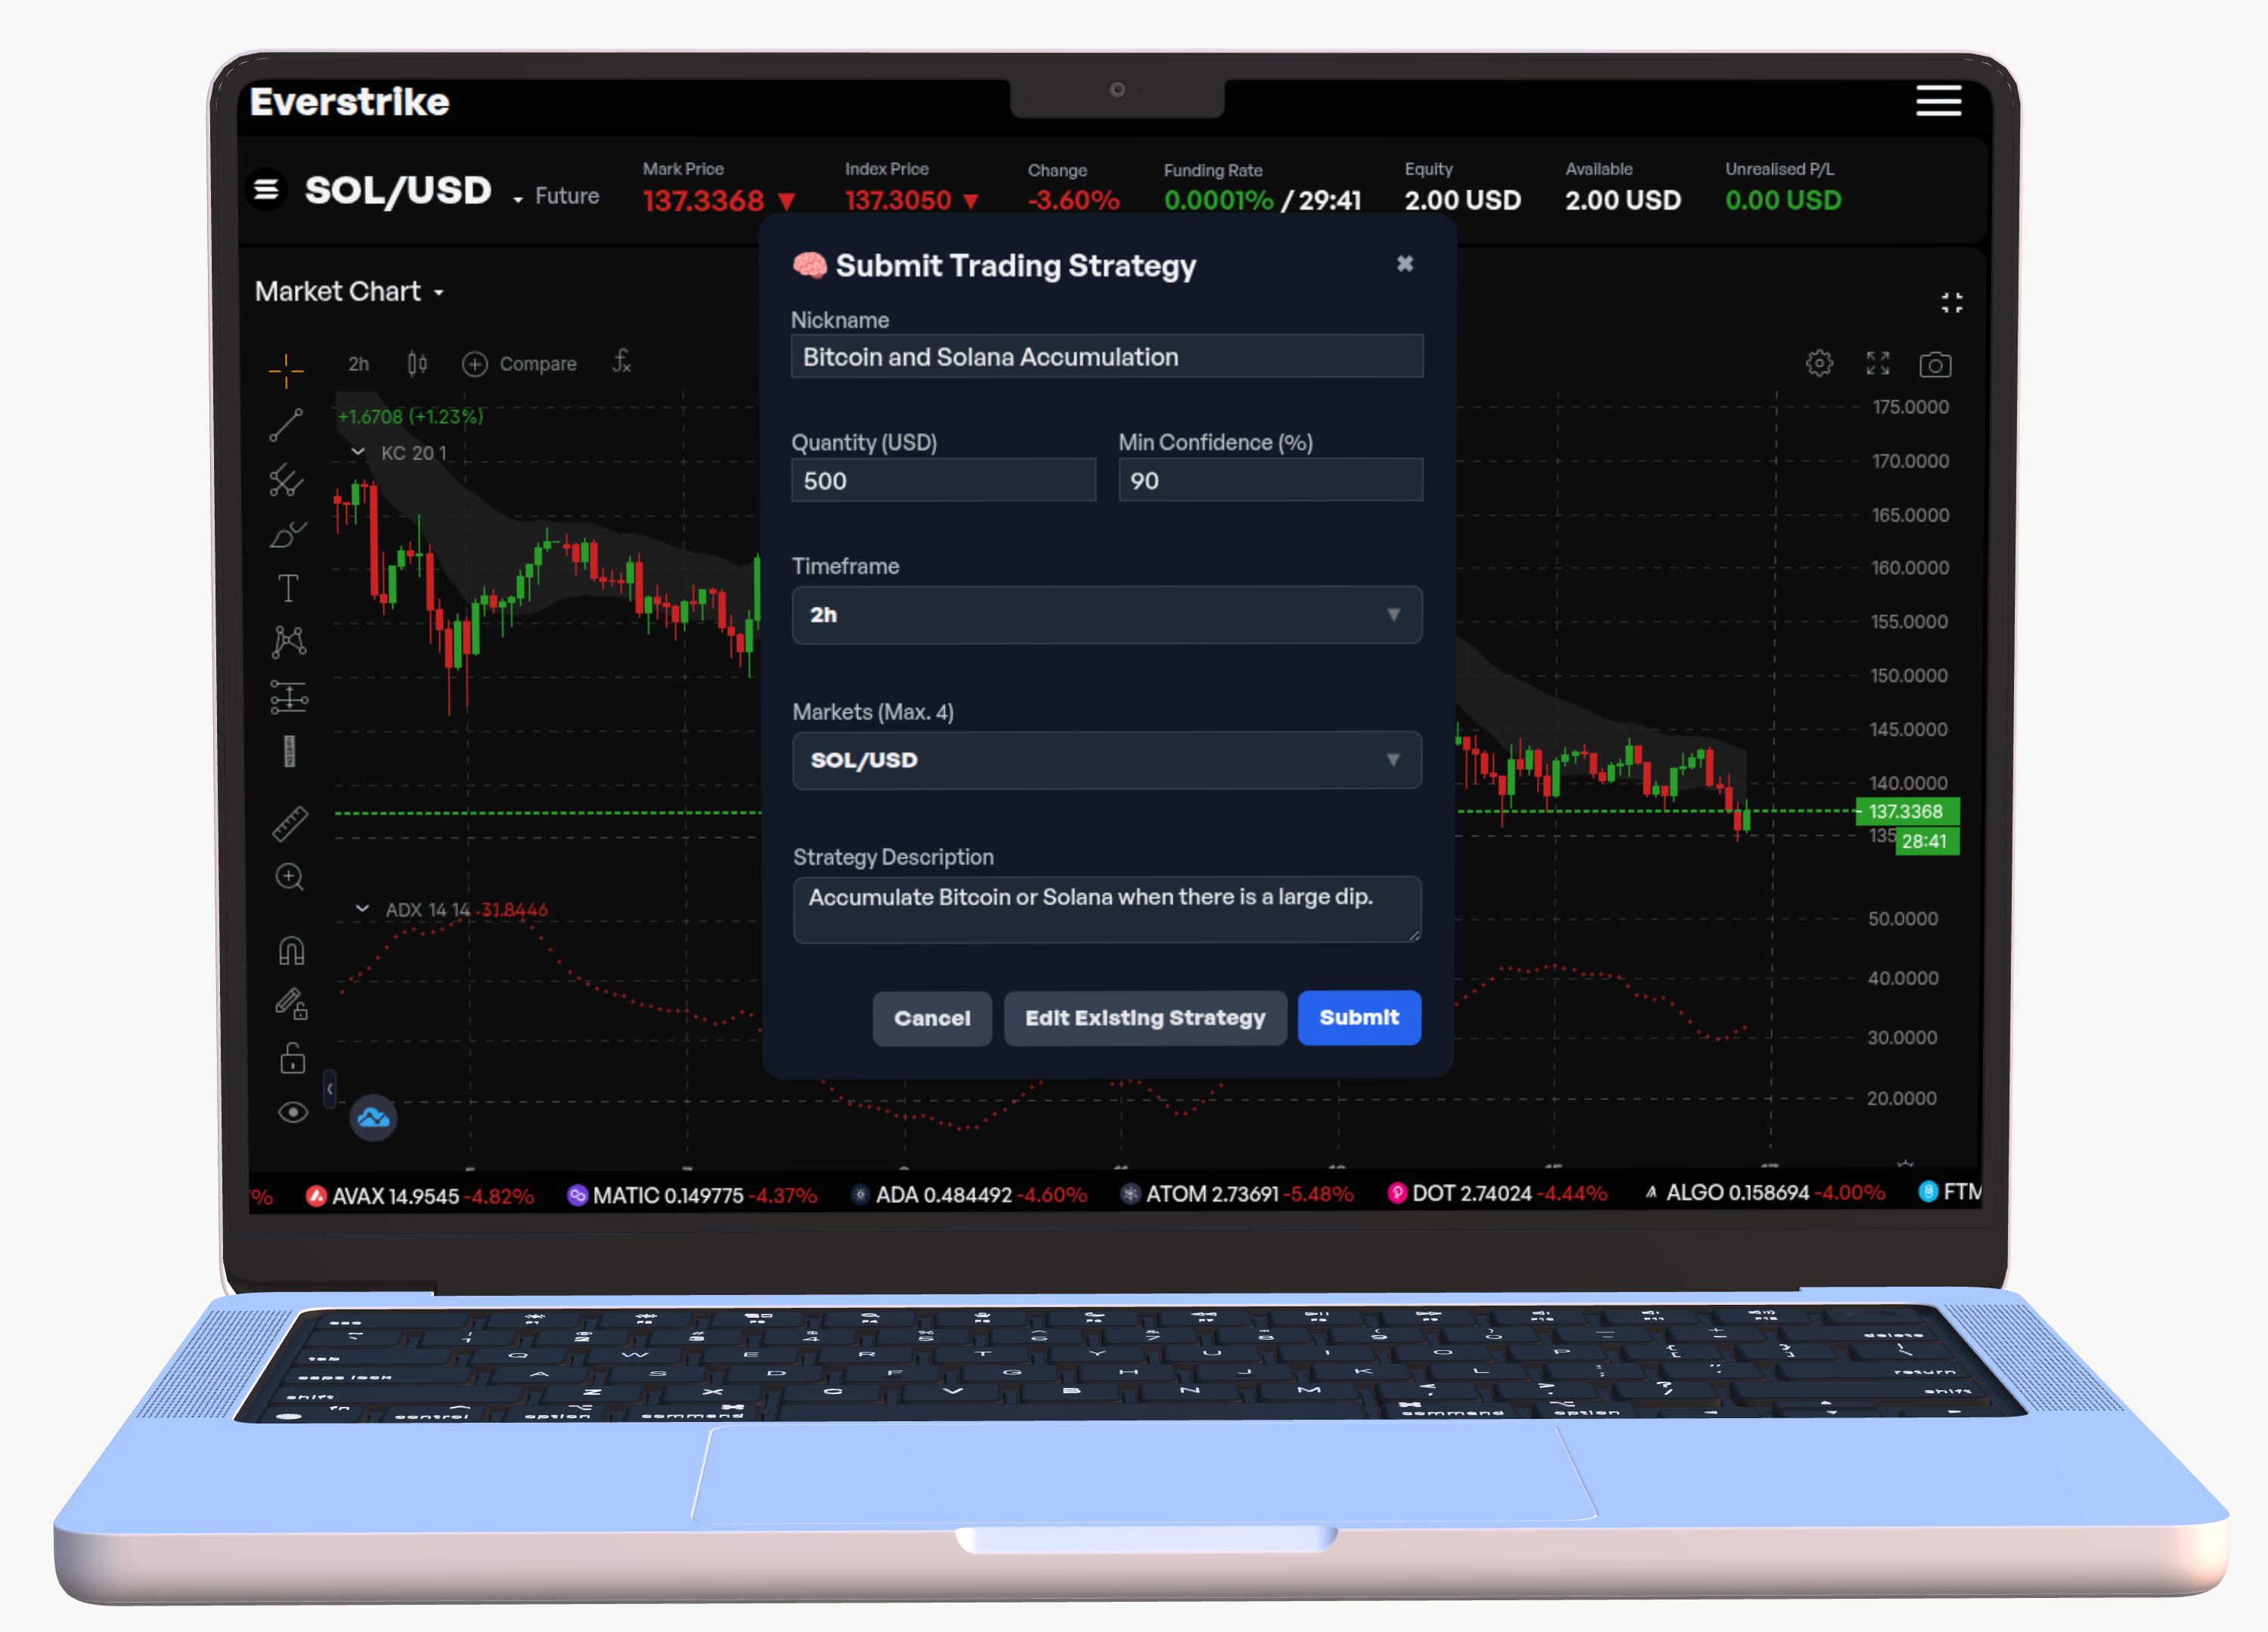
Task: Select the XABCD pattern tool
Action: point(288,641)
